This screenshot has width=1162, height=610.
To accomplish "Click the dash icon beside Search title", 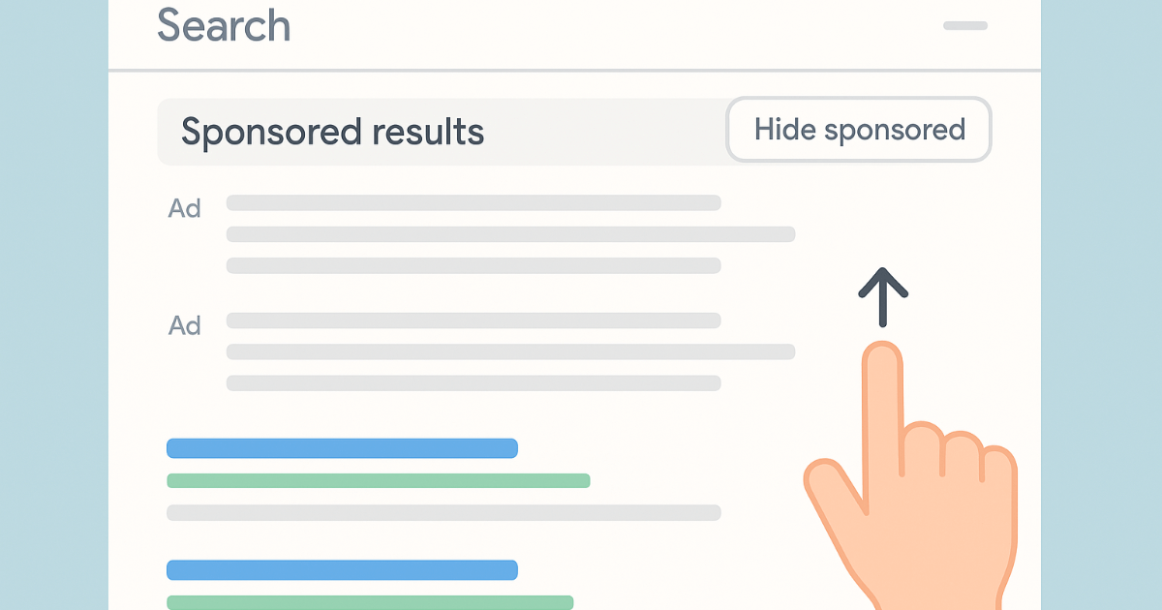I will point(964,25).
